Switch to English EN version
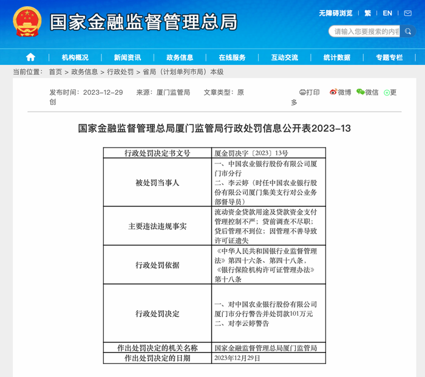This screenshot has height=377, width=425. [x=387, y=13]
